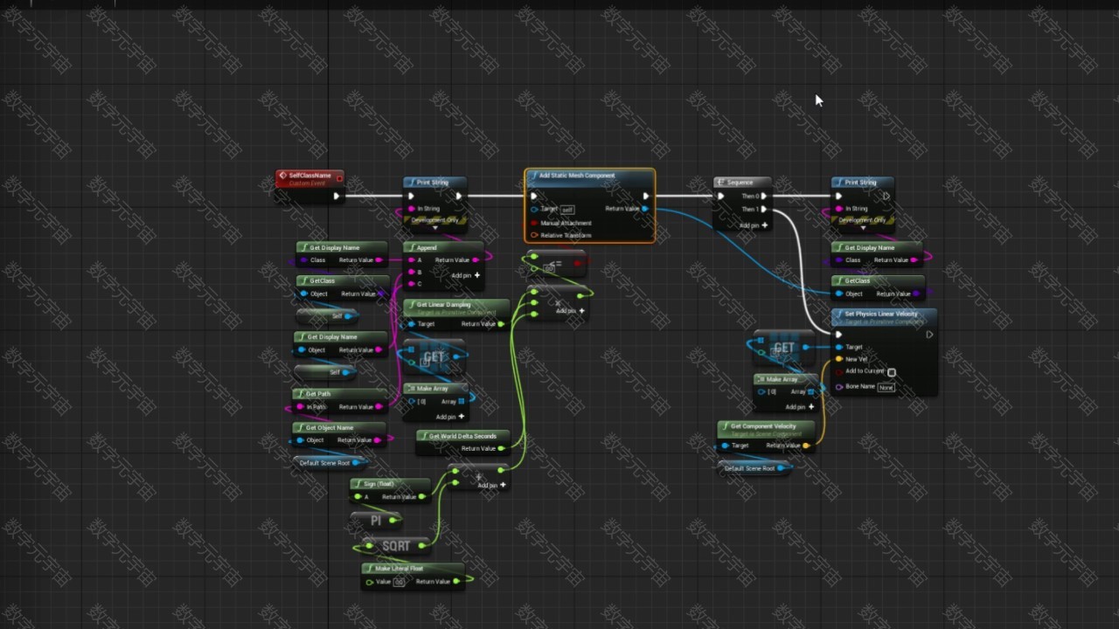Click Get Path Return Value pin
The image size is (1119, 629).
click(x=378, y=406)
